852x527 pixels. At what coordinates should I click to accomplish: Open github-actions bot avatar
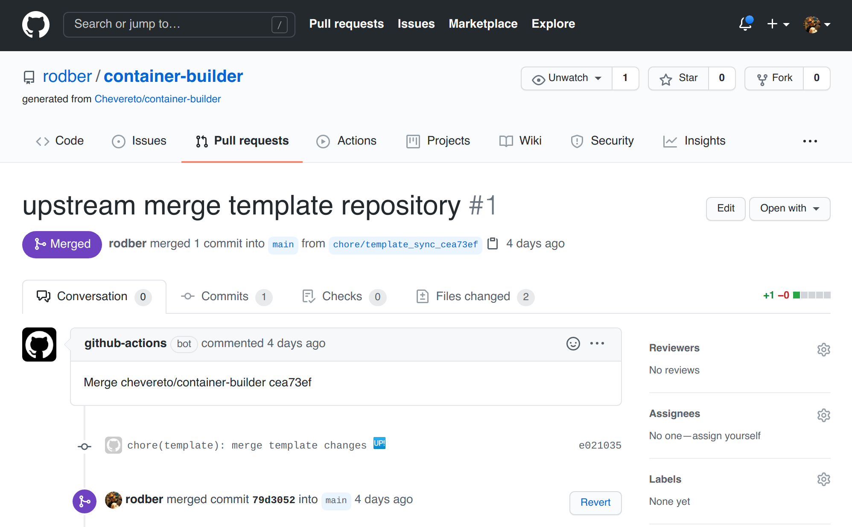tap(39, 345)
